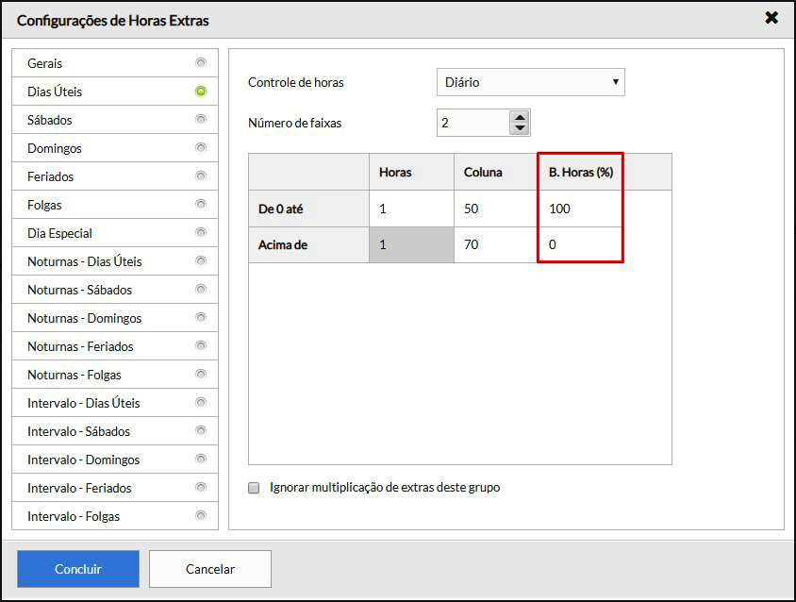The image size is (796, 602).
Task: Select the Folgas radio indicator
Action: tap(200, 205)
